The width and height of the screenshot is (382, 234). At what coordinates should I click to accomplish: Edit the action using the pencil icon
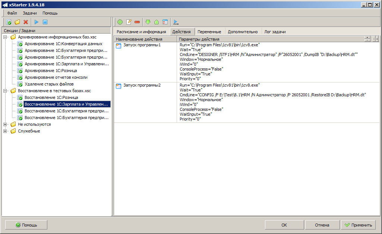click(129, 22)
